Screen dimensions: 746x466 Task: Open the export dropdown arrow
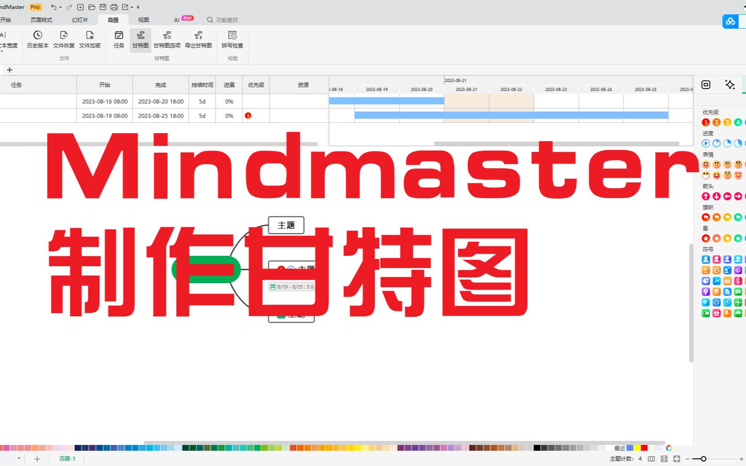pos(132,8)
